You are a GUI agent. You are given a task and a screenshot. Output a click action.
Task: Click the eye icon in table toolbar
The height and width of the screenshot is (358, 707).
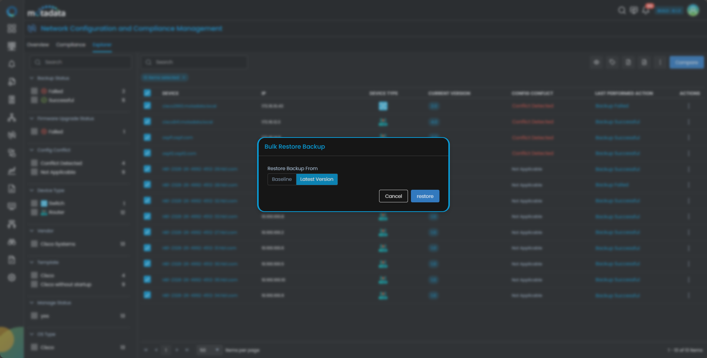(596, 62)
